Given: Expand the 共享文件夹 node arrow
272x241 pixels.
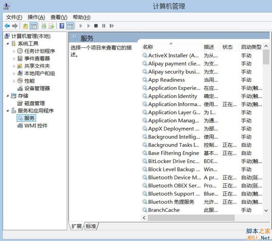Looking at the screenshot, I should pyautogui.click(x=14, y=66).
